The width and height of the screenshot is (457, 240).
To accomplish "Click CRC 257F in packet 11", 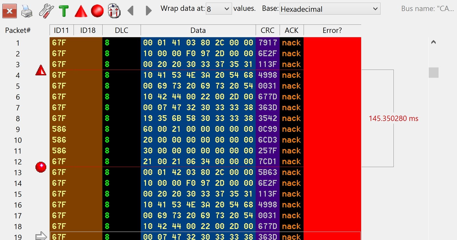I will coord(268,150).
